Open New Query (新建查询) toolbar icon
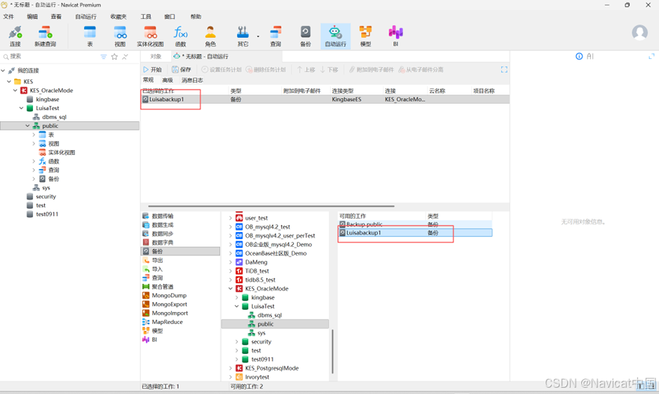The width and height of the screenshot is (659, 394). click(45, 36)
